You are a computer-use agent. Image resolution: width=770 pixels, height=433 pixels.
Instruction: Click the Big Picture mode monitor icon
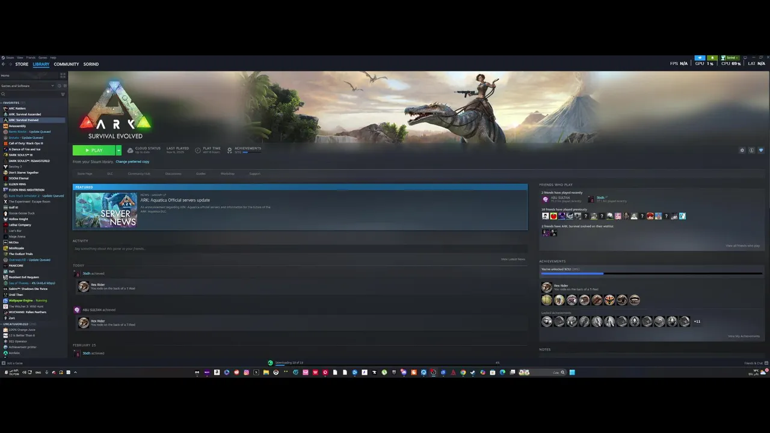(745, 58)
